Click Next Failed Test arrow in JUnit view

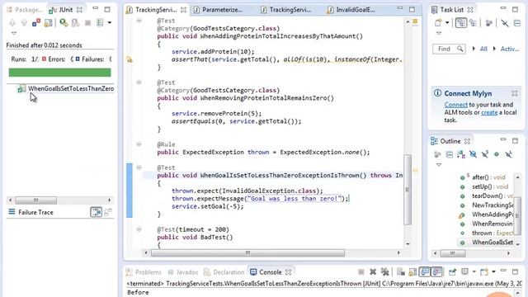tap(12, 22)
